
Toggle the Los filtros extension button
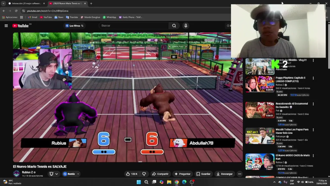click(75, 26)
